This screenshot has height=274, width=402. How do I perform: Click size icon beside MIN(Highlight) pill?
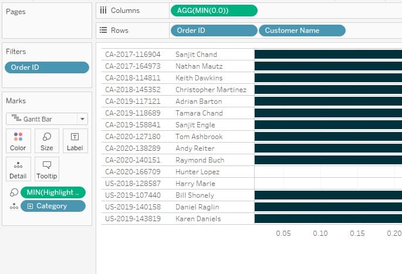pos(14,192)
